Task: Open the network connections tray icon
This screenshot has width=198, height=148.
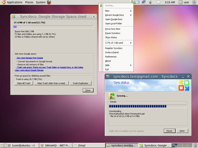Action: tap(143, 2)
